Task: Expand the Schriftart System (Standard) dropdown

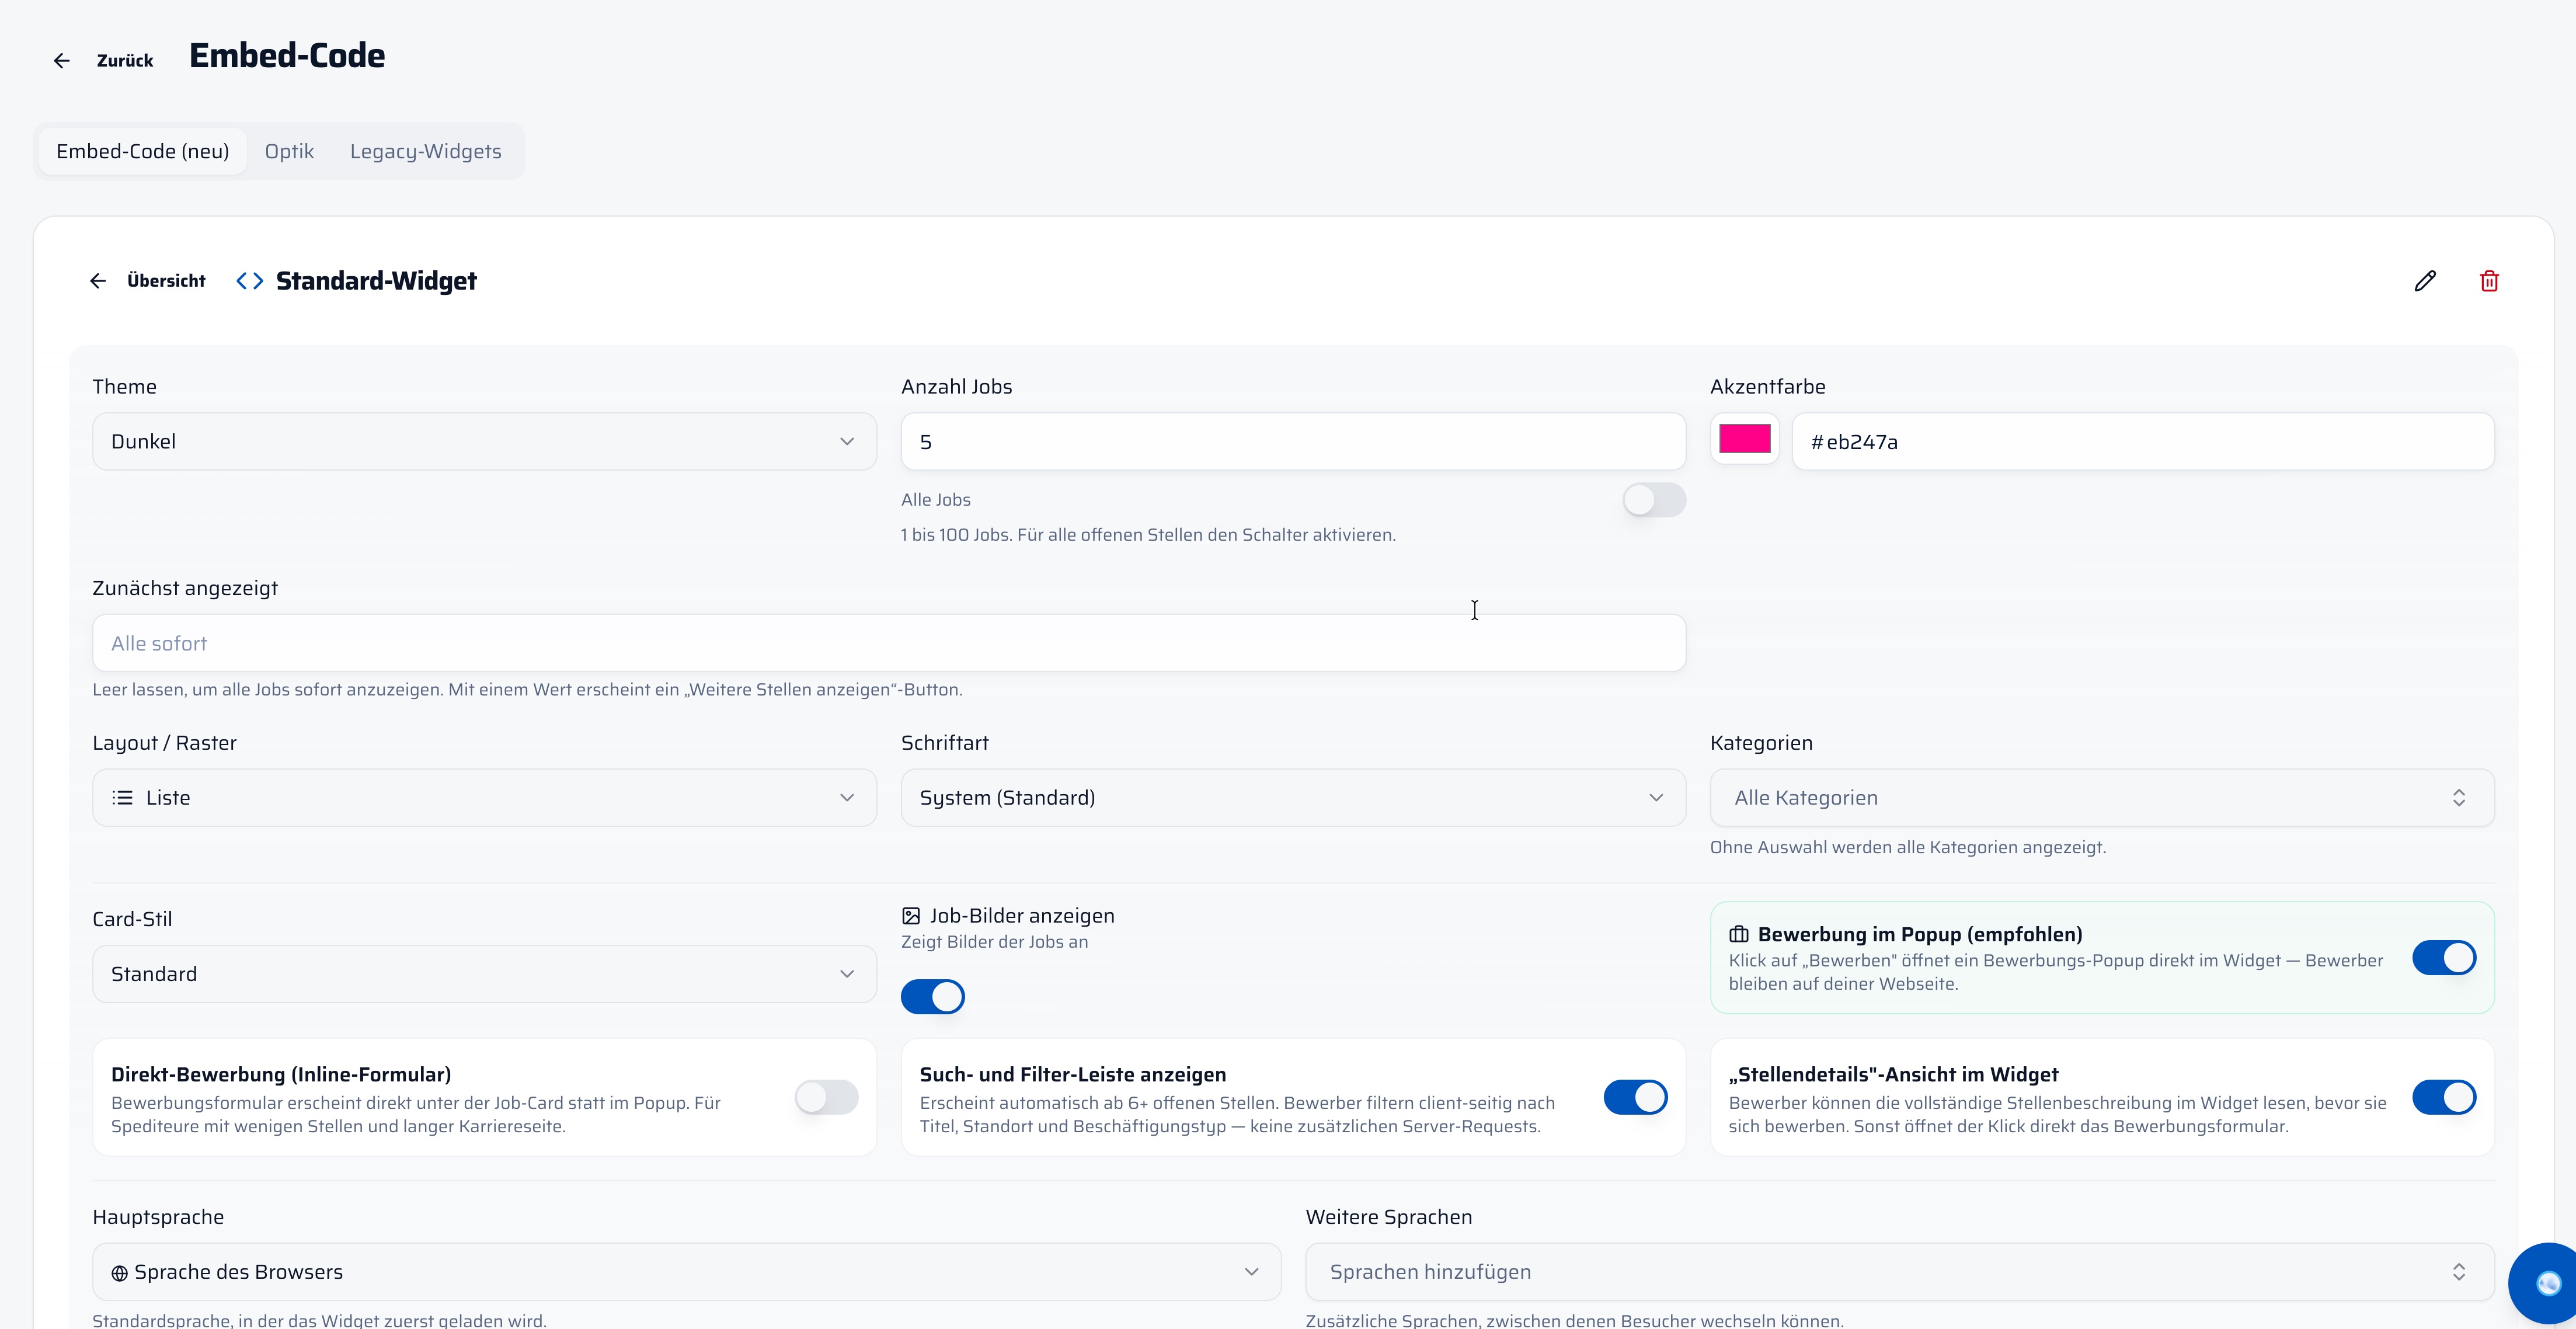Action: (x=1293, y=798)
